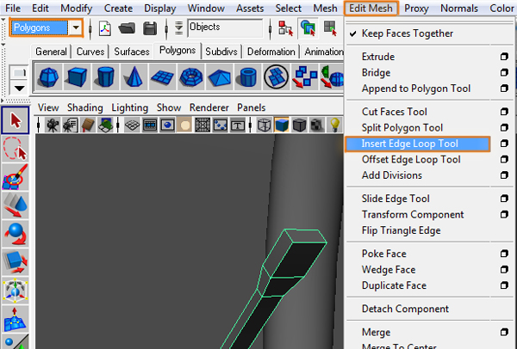Click the Open Scene folder icon
Image resolution: width=517 pixels, height=349 pixels.
click(127, 28)
